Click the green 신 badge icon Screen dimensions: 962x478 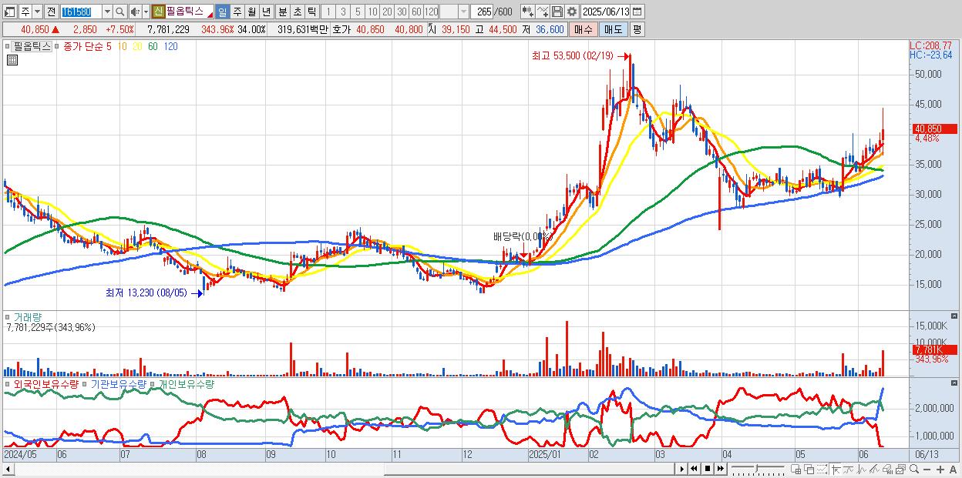point(157,12)
